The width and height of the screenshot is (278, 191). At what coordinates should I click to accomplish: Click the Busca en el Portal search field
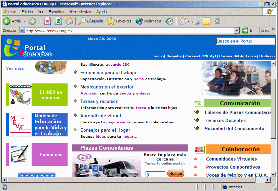[245, 41]
